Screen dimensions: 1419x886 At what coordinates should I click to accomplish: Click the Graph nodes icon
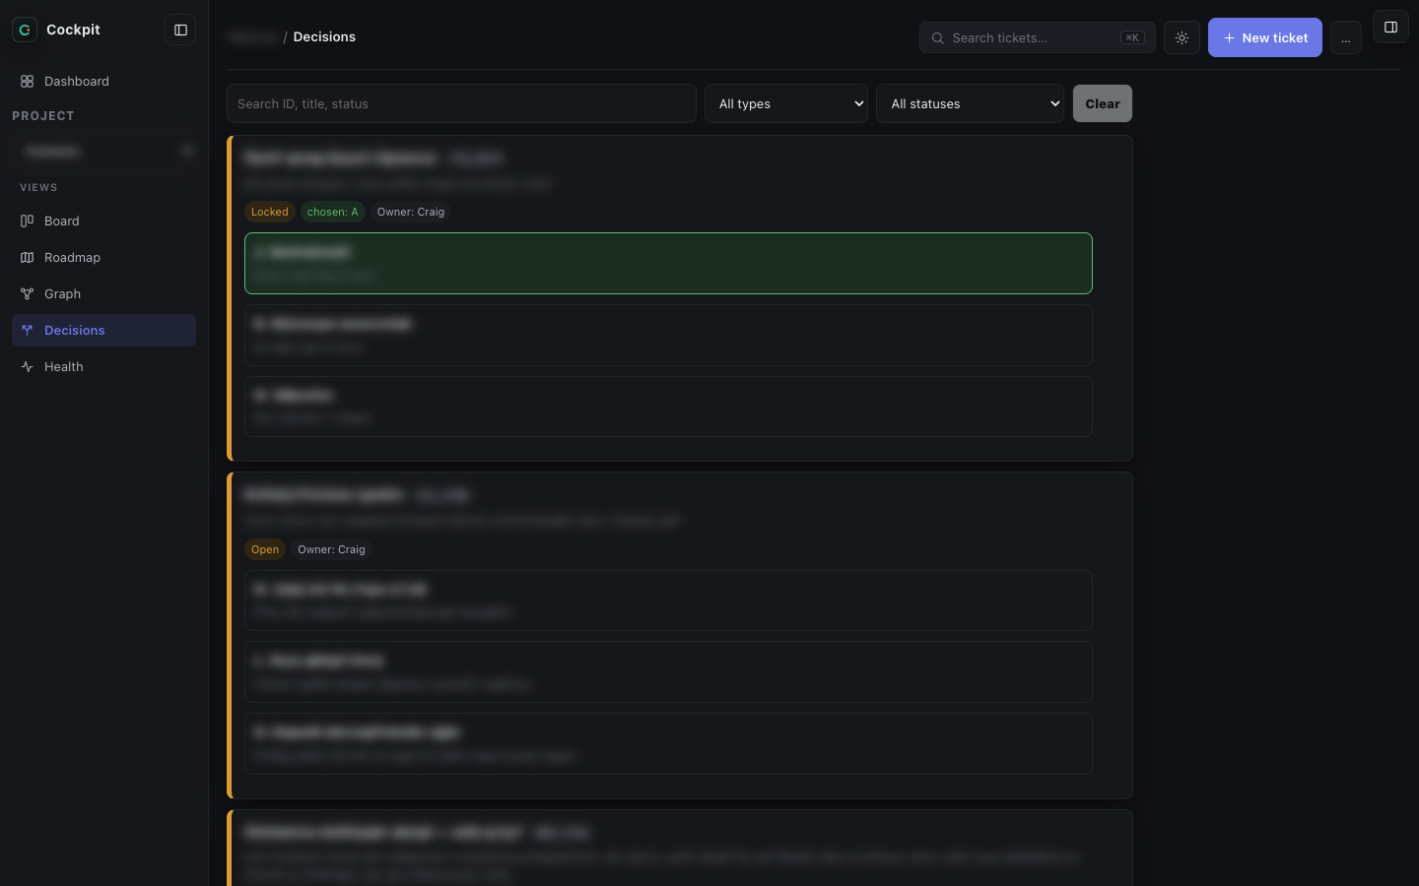(x=27, y=293)
